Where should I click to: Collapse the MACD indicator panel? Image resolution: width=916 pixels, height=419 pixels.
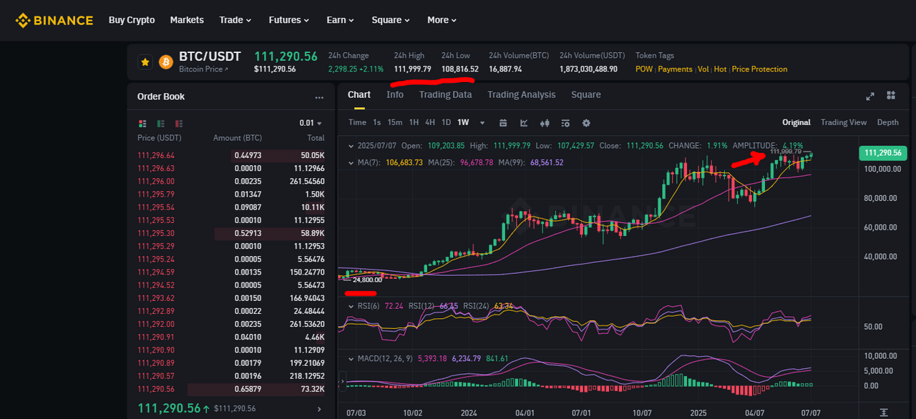351,358
